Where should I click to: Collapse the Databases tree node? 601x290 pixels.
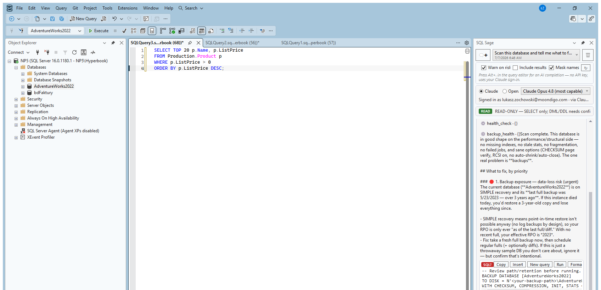(x=16, y=68)
